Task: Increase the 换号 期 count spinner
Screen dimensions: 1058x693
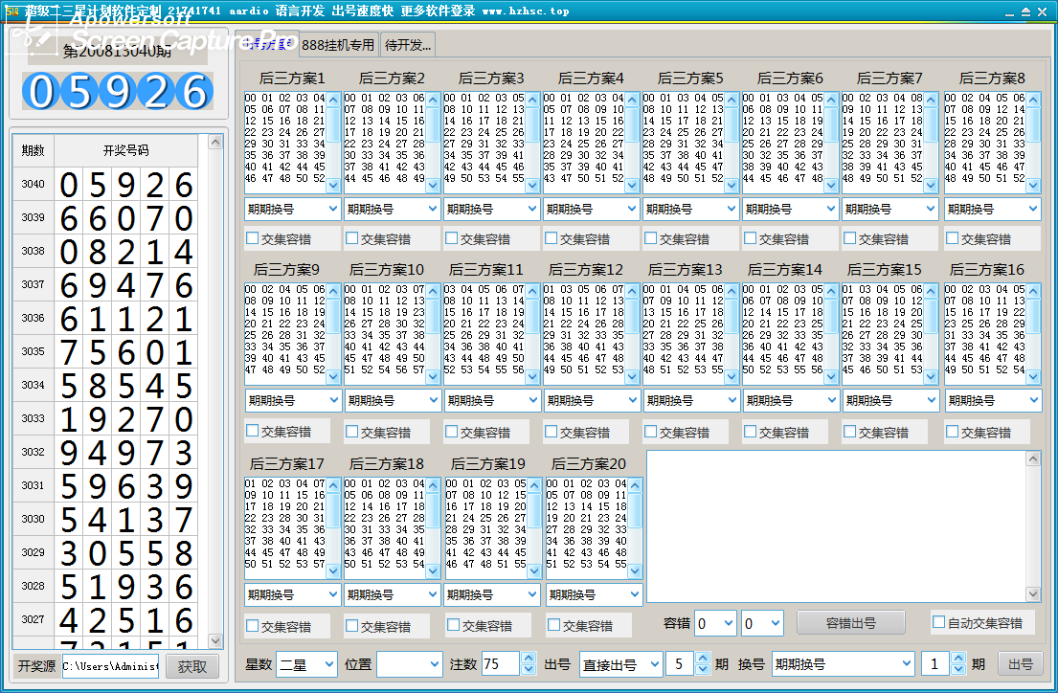Action: coord(958,658)
